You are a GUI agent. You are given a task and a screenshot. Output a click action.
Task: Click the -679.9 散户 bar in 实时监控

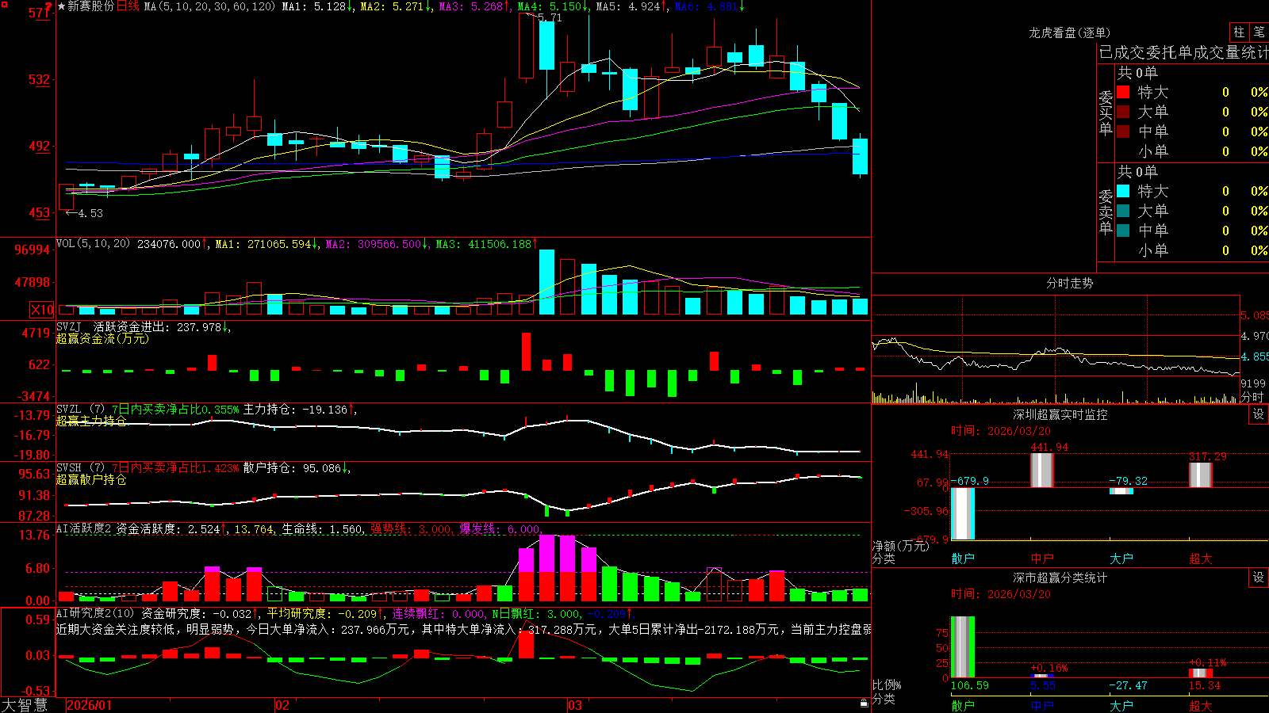point(962,513)
